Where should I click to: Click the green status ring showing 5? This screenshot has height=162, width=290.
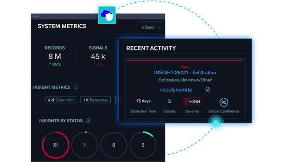point(143,145)
